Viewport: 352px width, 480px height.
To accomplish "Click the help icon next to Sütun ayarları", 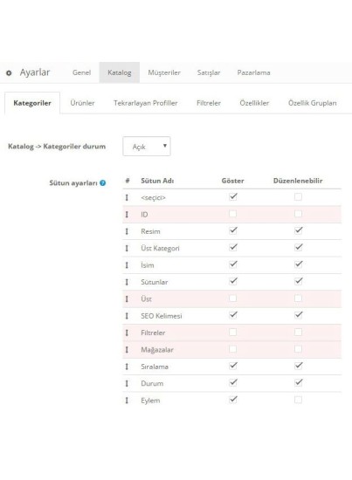I will 103,183.
